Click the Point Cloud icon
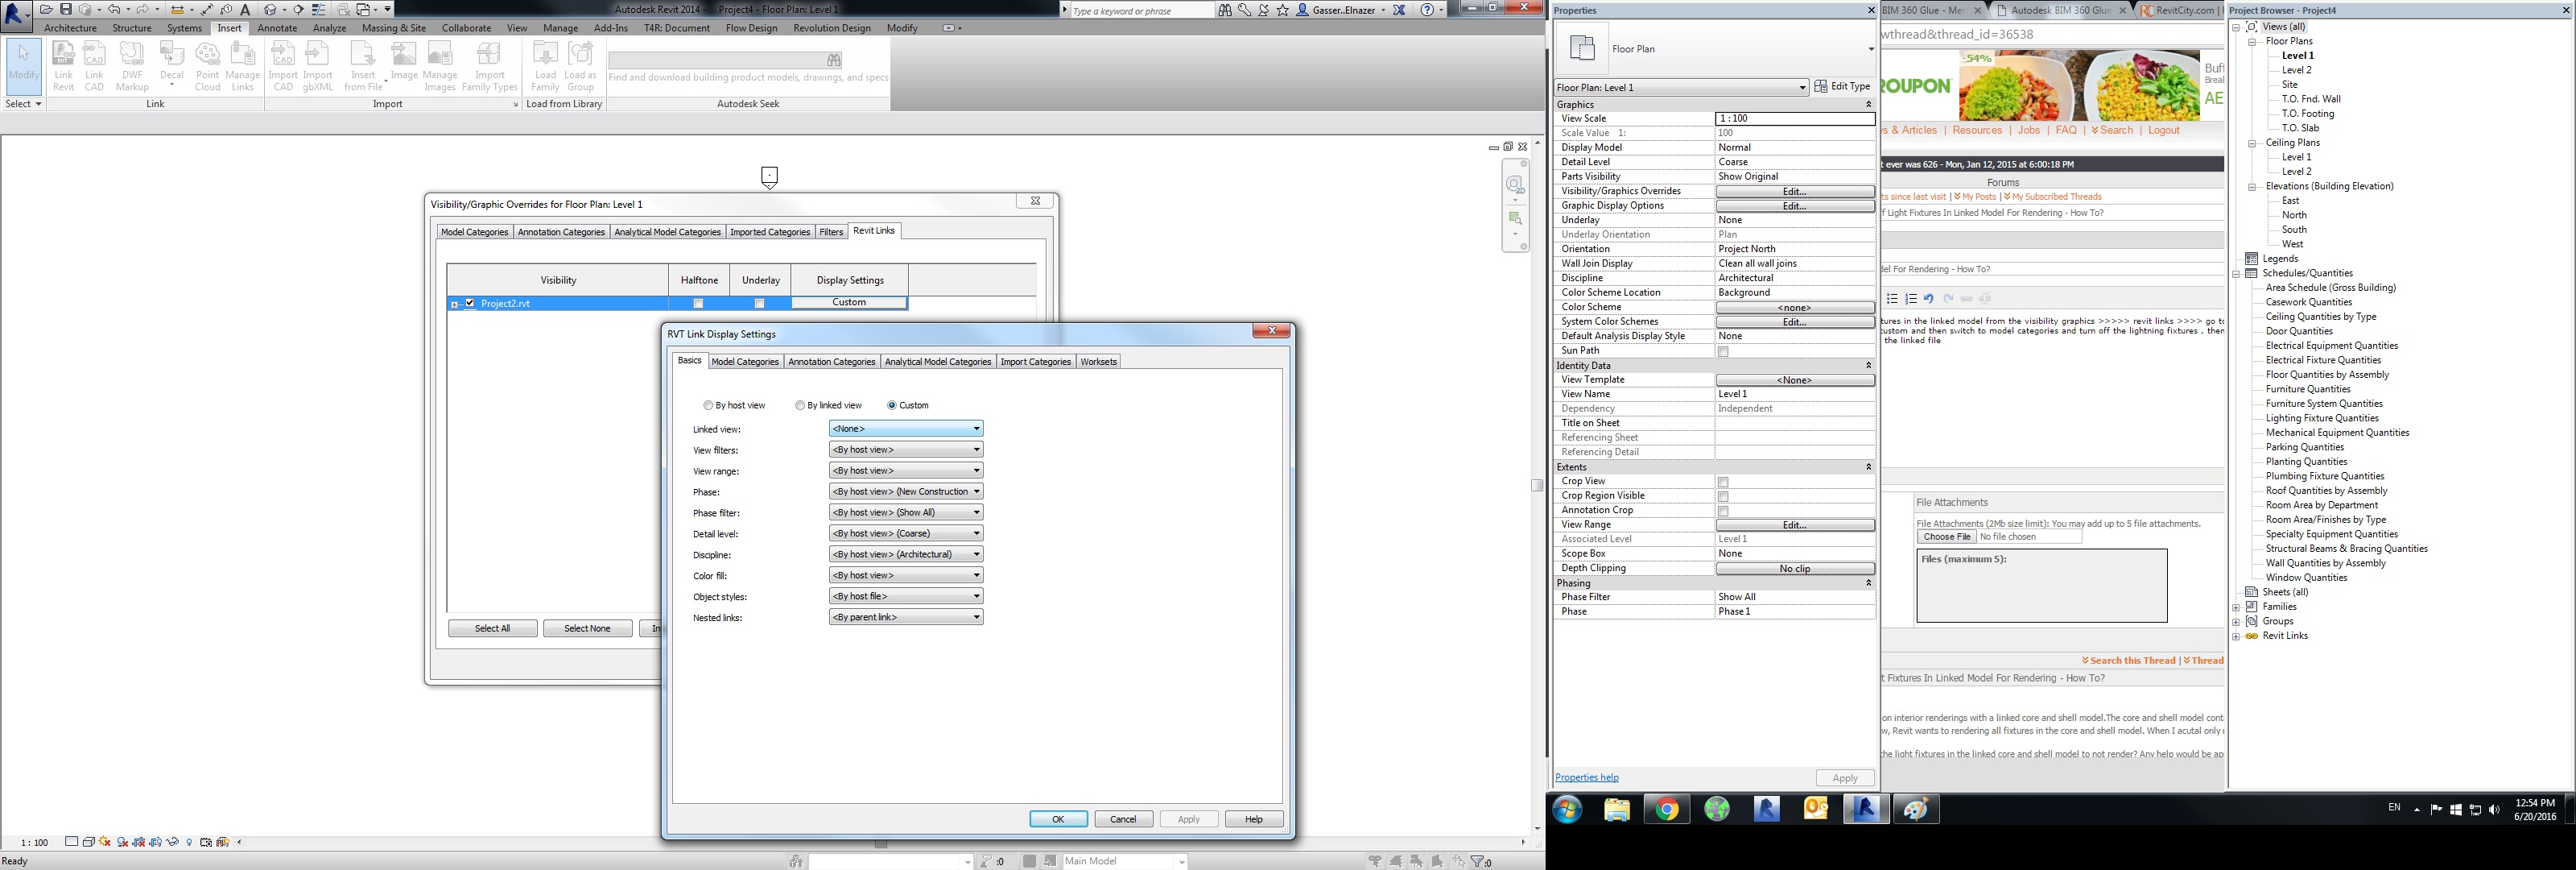The image size is (2576, 870). pyautogui.click(x=207, y=66)
